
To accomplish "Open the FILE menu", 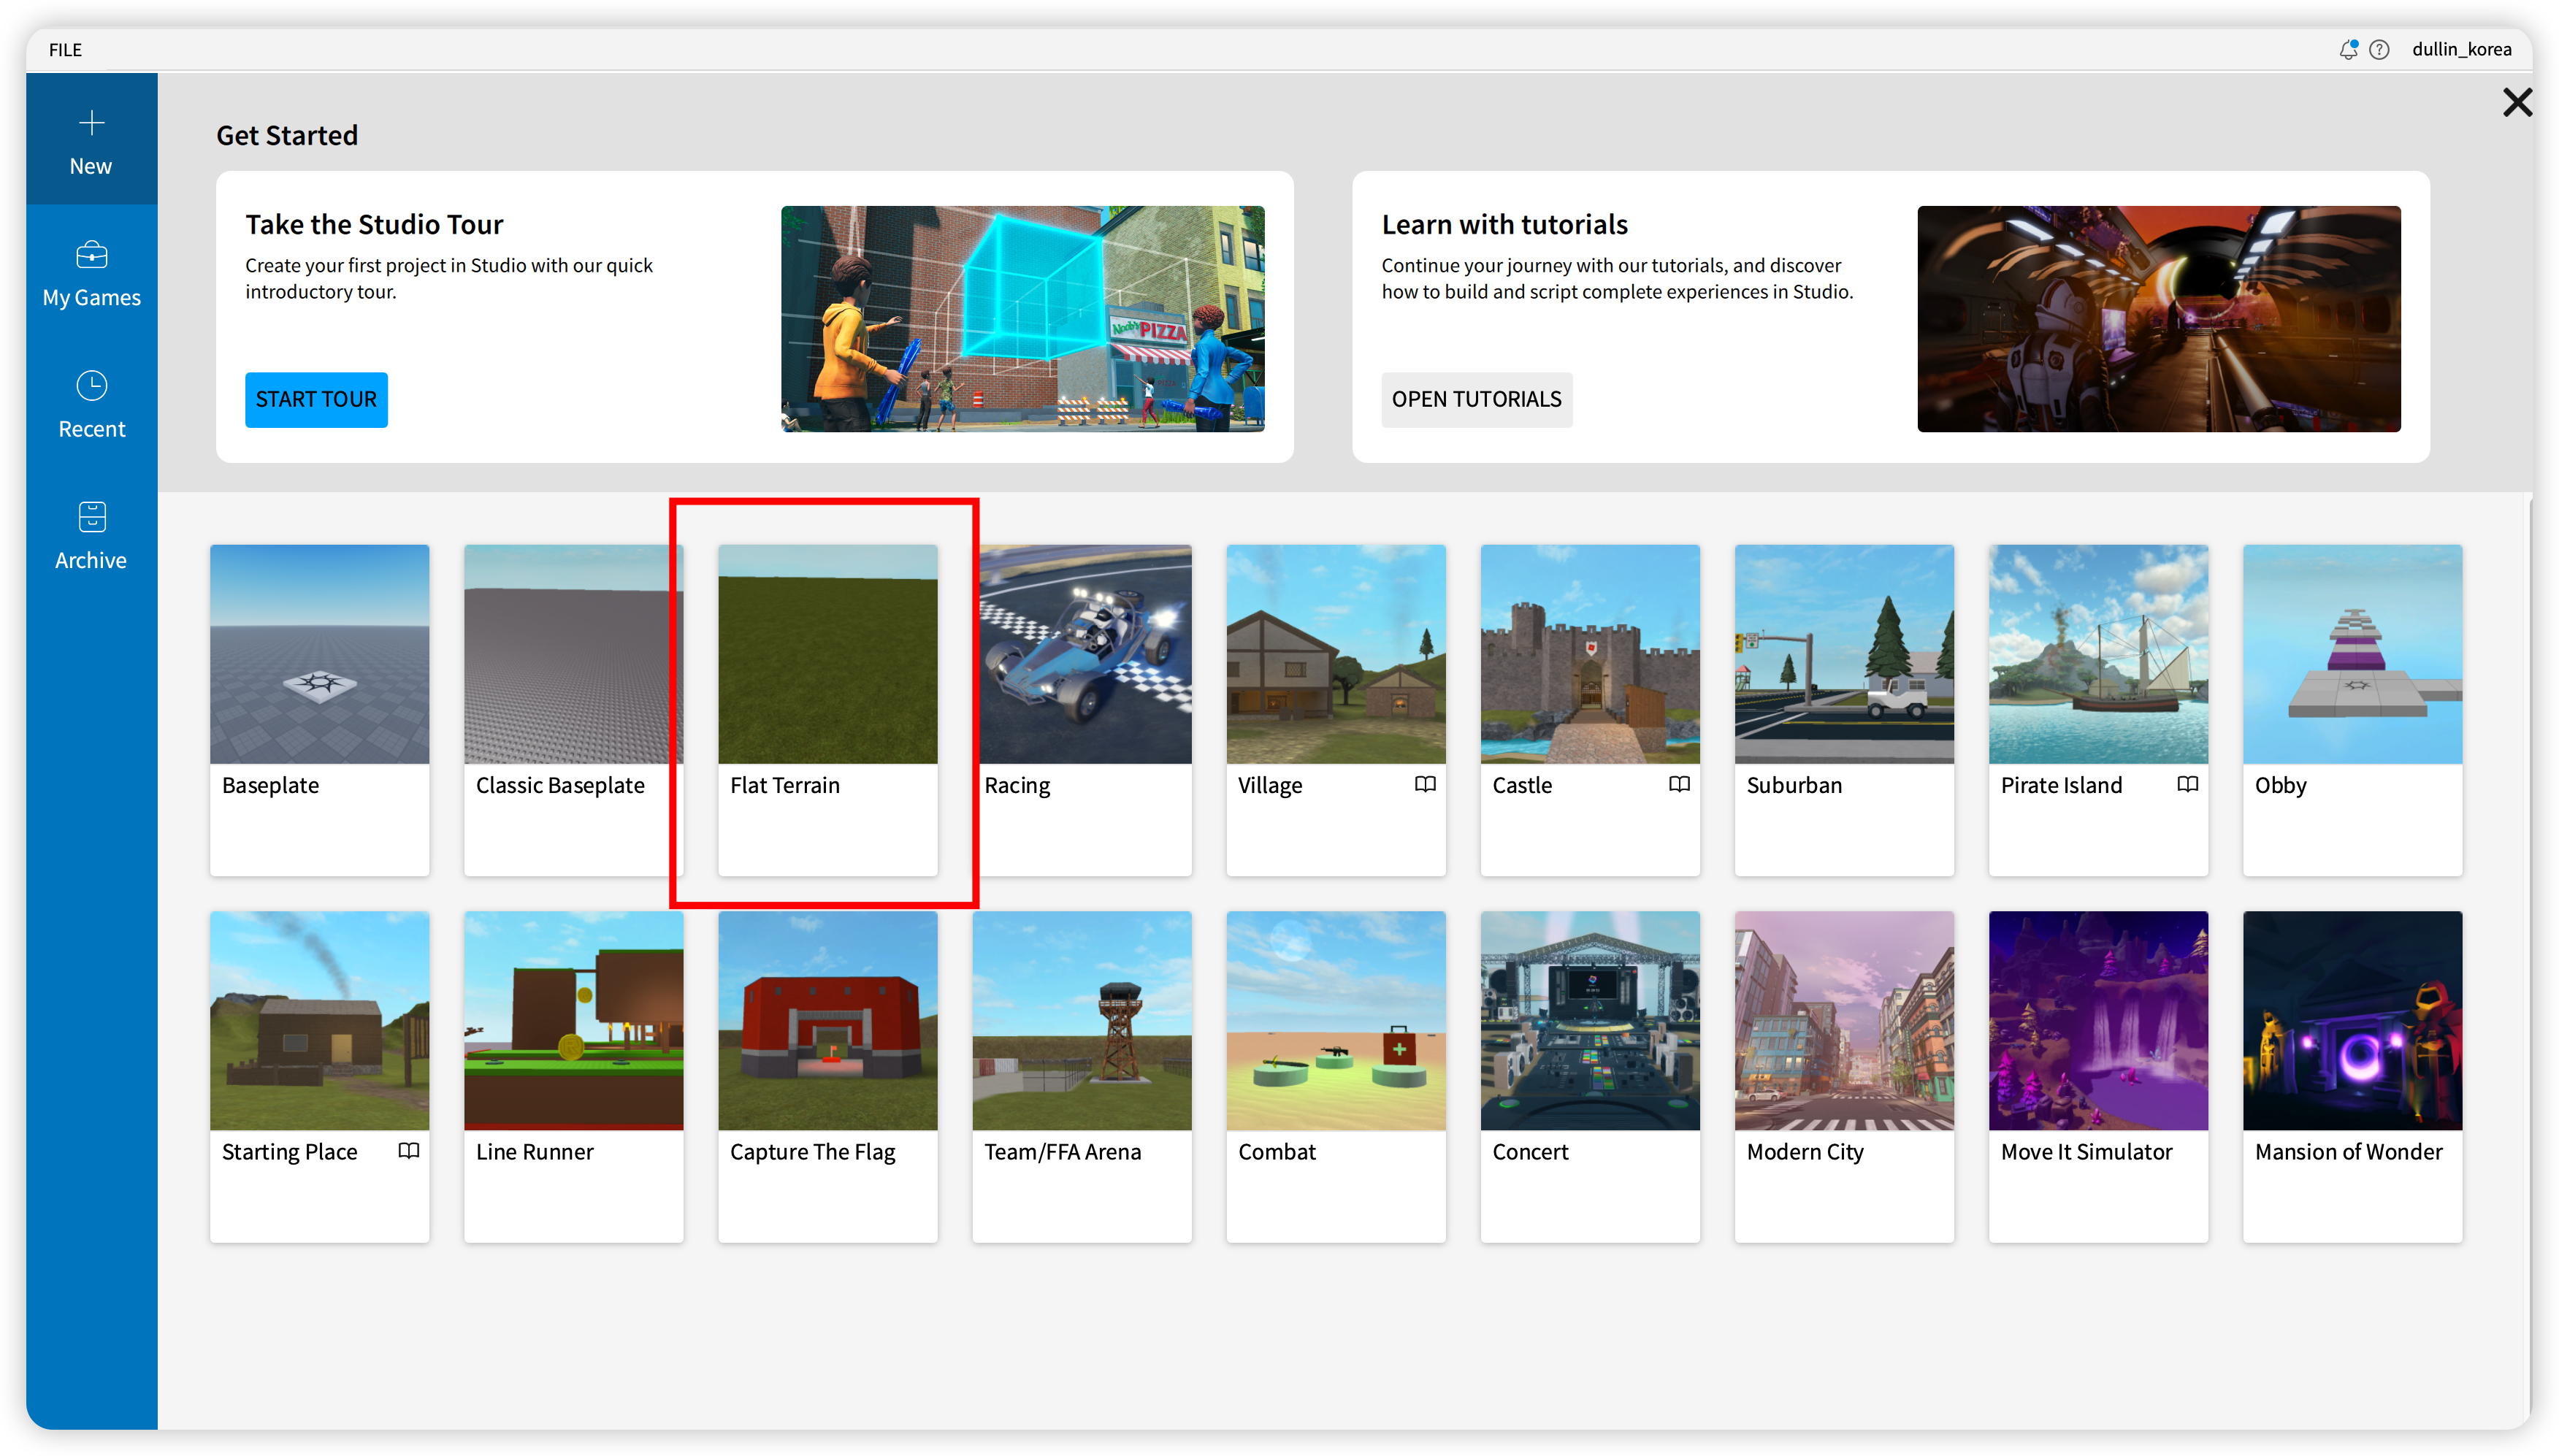I will 65,49.
